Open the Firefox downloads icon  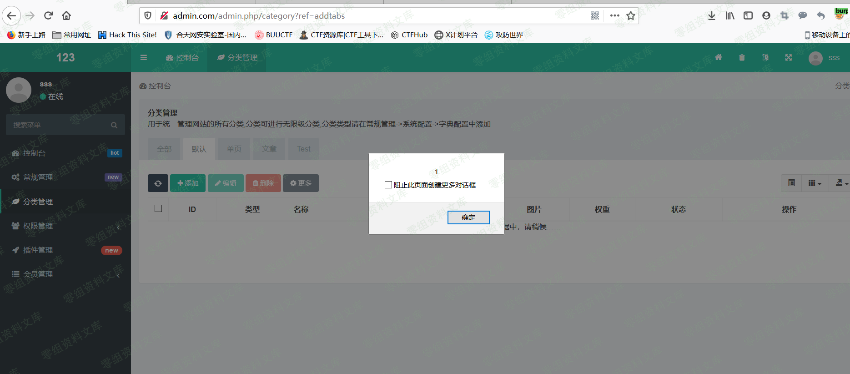[712, 16]
